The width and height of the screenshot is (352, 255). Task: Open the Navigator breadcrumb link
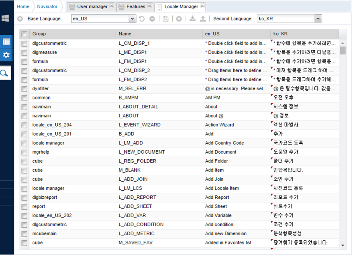coord(47,7)
